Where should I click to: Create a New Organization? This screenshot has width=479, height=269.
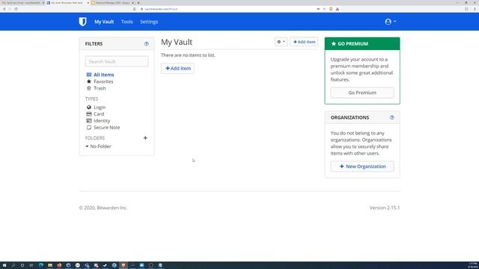(362, 167)
